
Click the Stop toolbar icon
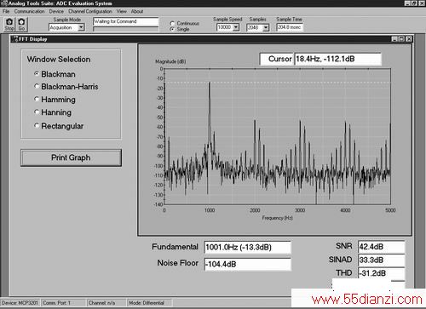9,25
